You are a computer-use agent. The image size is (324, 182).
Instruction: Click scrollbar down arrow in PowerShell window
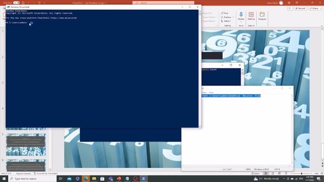point(200,126)
